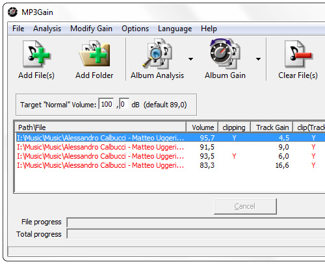Sort list by Track Gain column header
The height and width of the screenshot is (264, 325).
click(x=272, y=127)
